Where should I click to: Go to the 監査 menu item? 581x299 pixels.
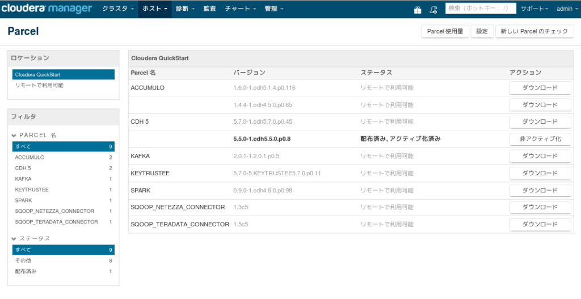210,9
